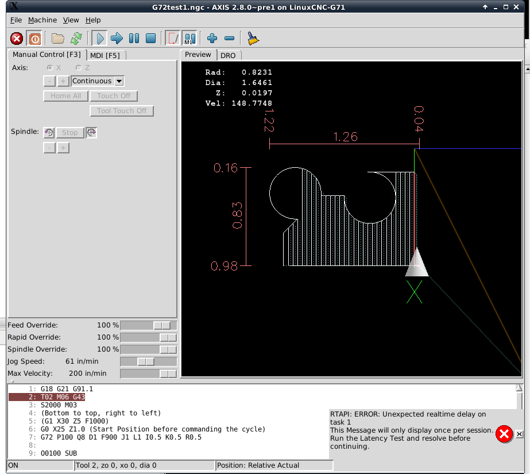Step the program with the blue arrow
The image size is (530, 474).
click(117, 38)
